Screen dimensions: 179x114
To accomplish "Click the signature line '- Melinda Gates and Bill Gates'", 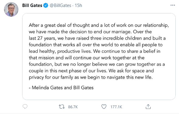I will [x=61, y=88].
